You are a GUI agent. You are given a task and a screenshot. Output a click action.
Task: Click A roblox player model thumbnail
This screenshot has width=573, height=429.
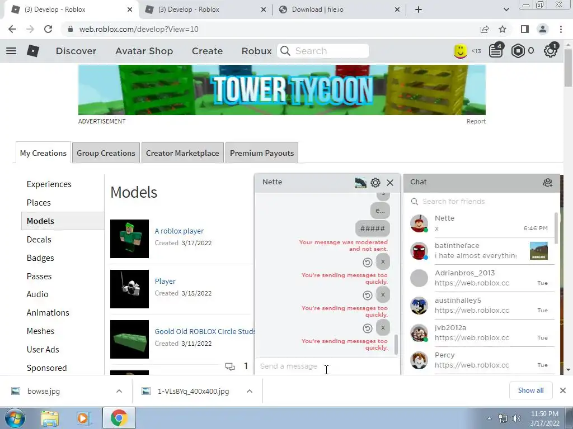coord(129,239)
